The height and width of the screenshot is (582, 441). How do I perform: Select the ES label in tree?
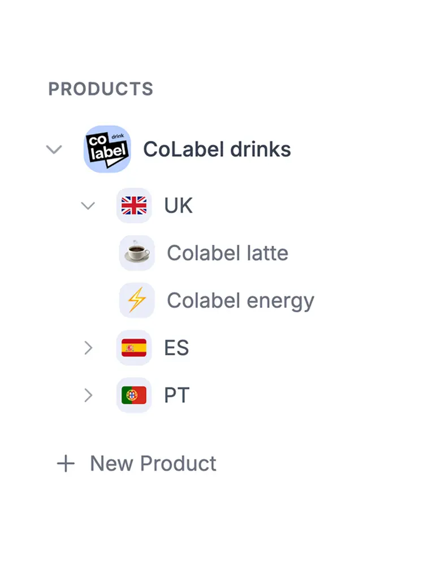pyautogui.click(x=176, y=348)
